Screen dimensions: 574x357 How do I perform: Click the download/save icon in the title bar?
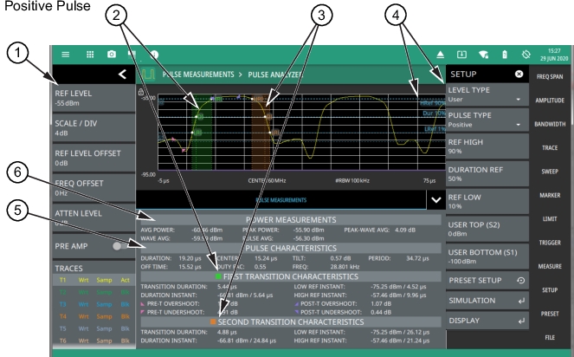pyautogui.click(x=461, y=53)
